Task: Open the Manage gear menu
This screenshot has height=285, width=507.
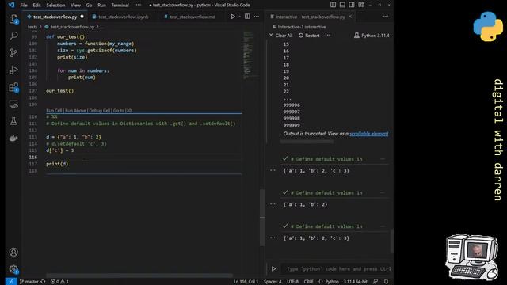Action: coord(13,269)
